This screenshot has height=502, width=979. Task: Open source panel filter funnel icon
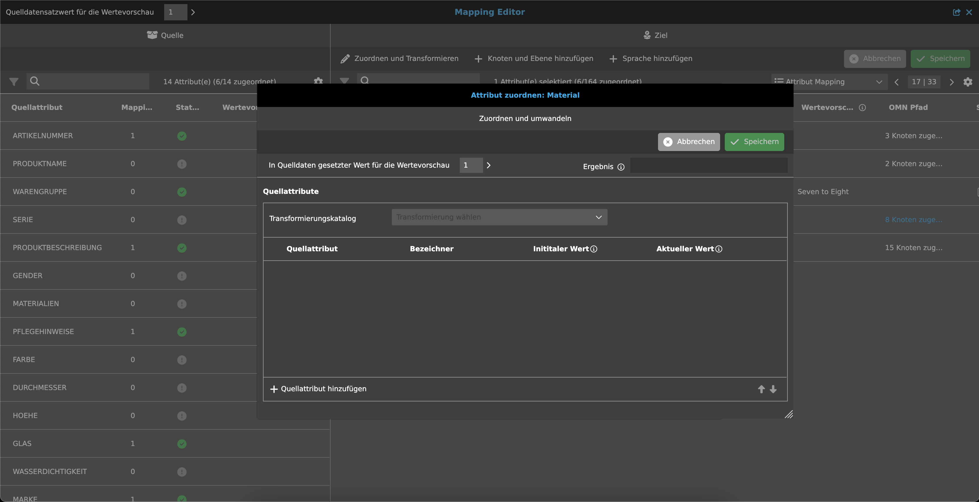14,81
